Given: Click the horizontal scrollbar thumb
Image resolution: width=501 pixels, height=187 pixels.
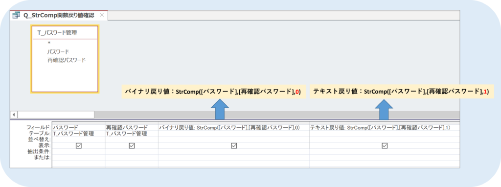Looking at the screenshot, I should [56, 115].
